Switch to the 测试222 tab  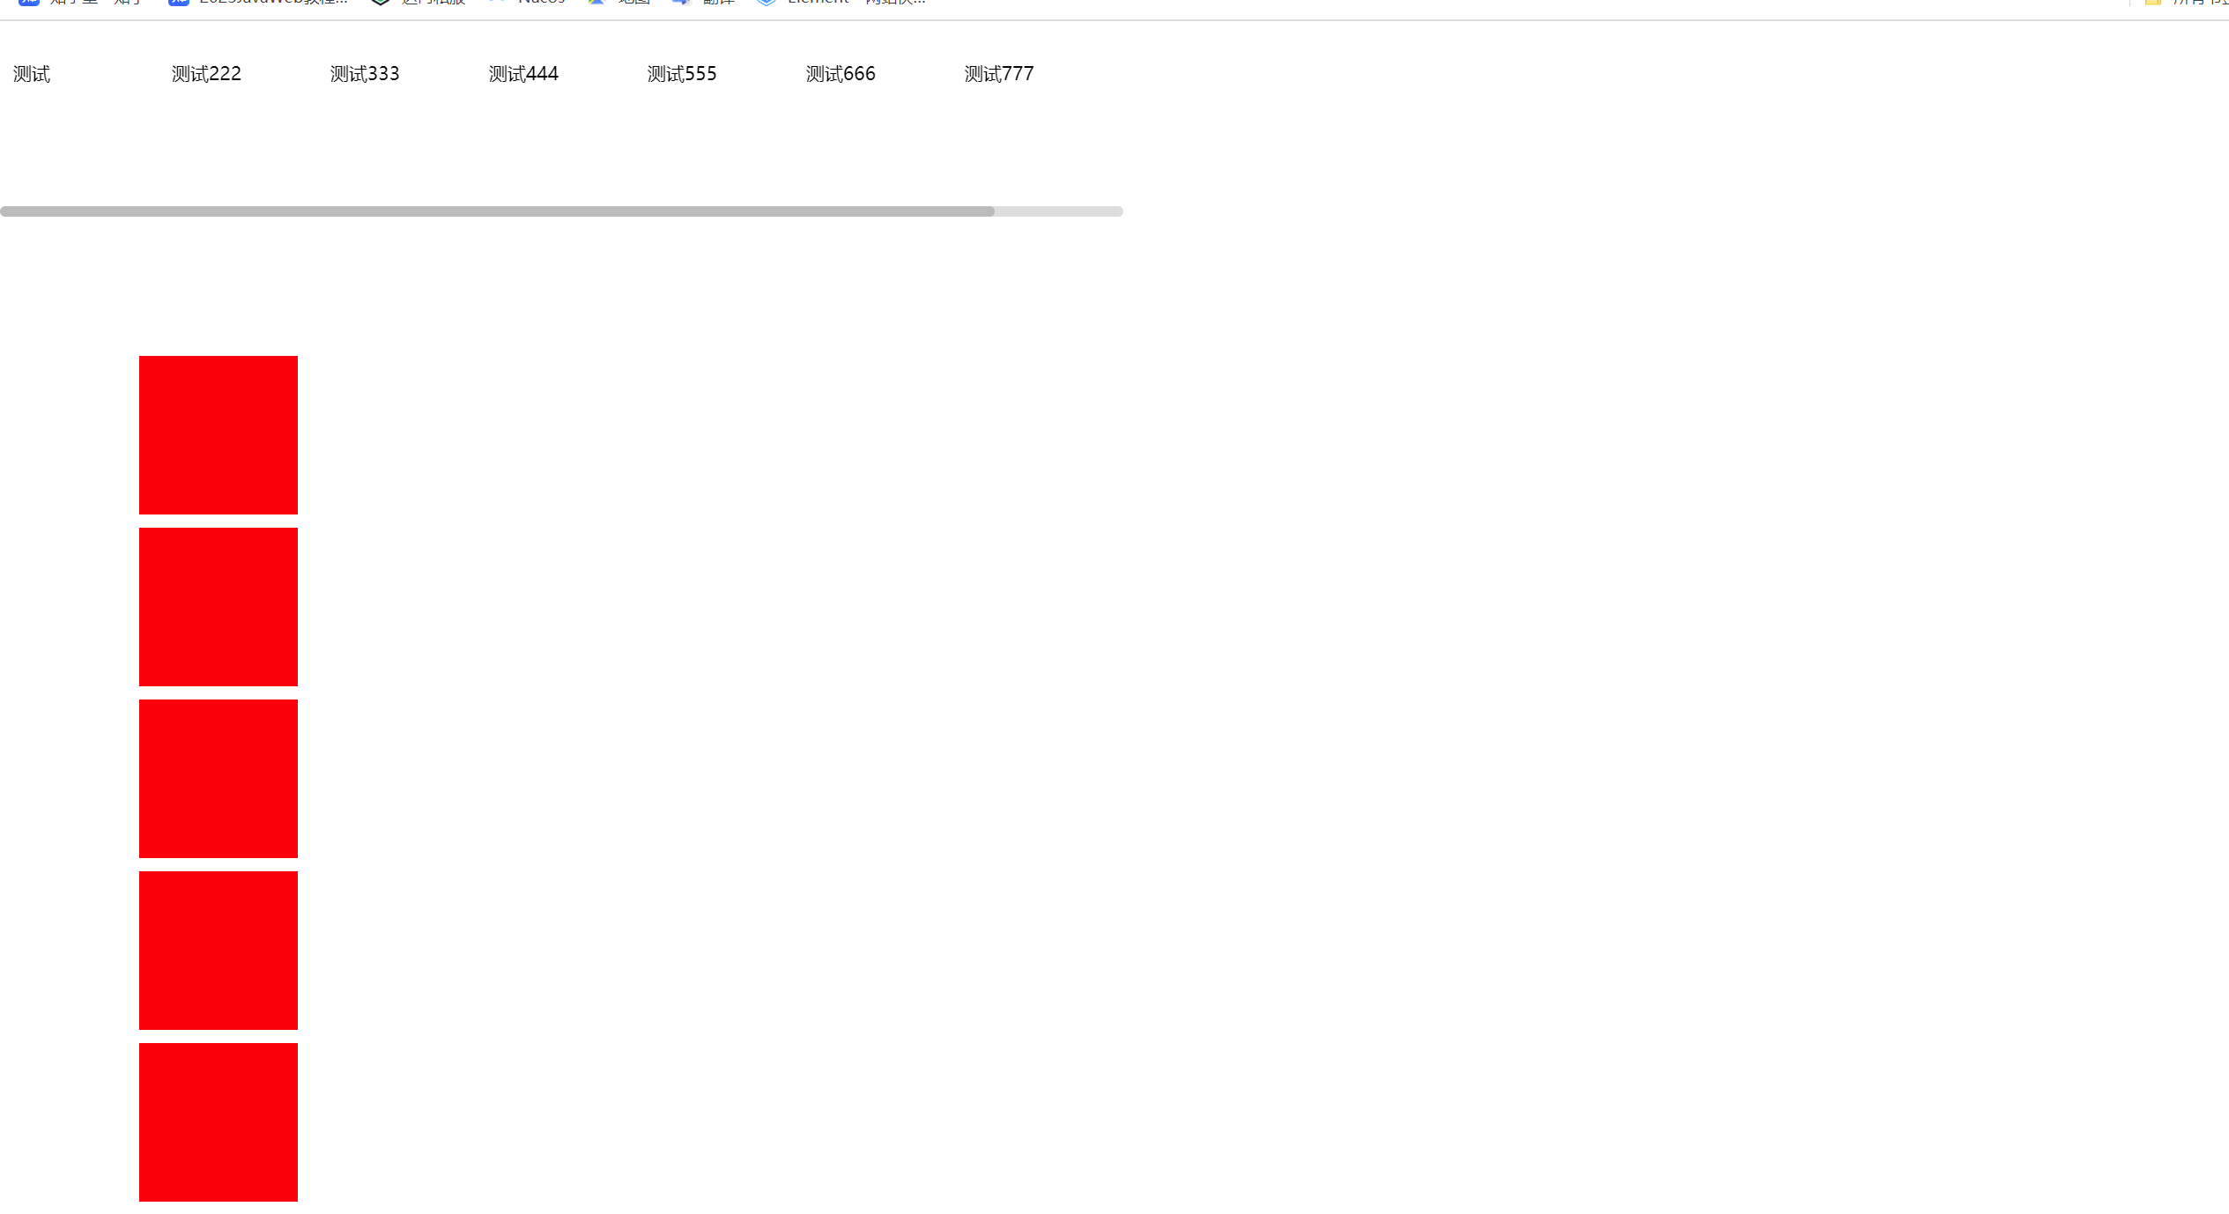pyautogui.click(x=206, y=74)
